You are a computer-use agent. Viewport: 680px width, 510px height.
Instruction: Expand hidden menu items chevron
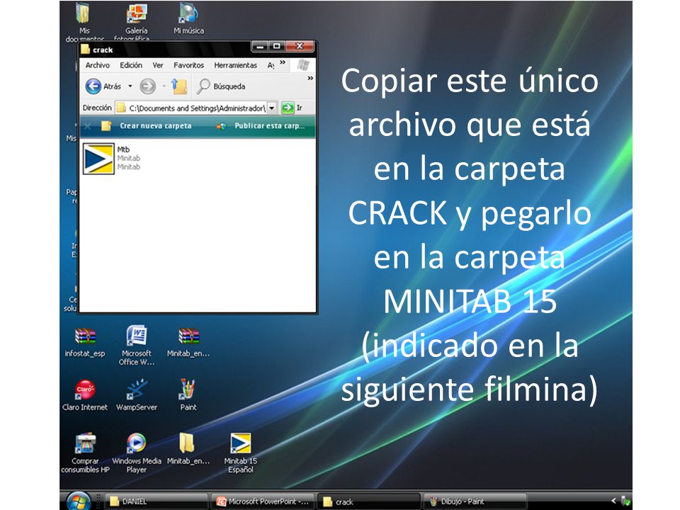point(283,63)
